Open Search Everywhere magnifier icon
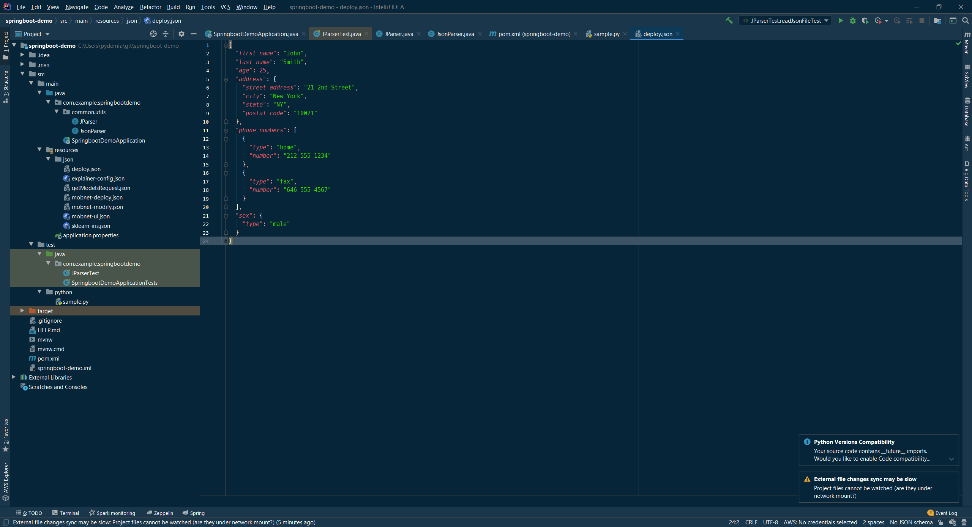This screenshot has width=972, height=527. click(965, 21)
